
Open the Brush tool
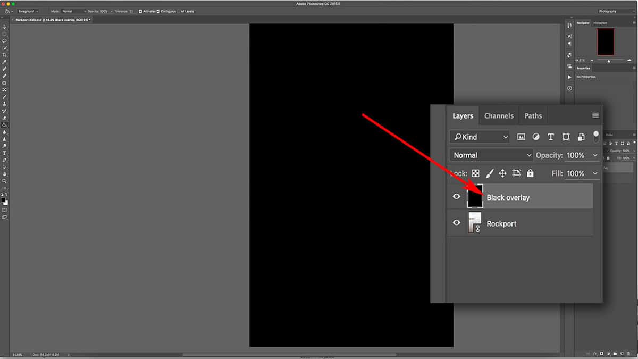[x=4, y=76]
